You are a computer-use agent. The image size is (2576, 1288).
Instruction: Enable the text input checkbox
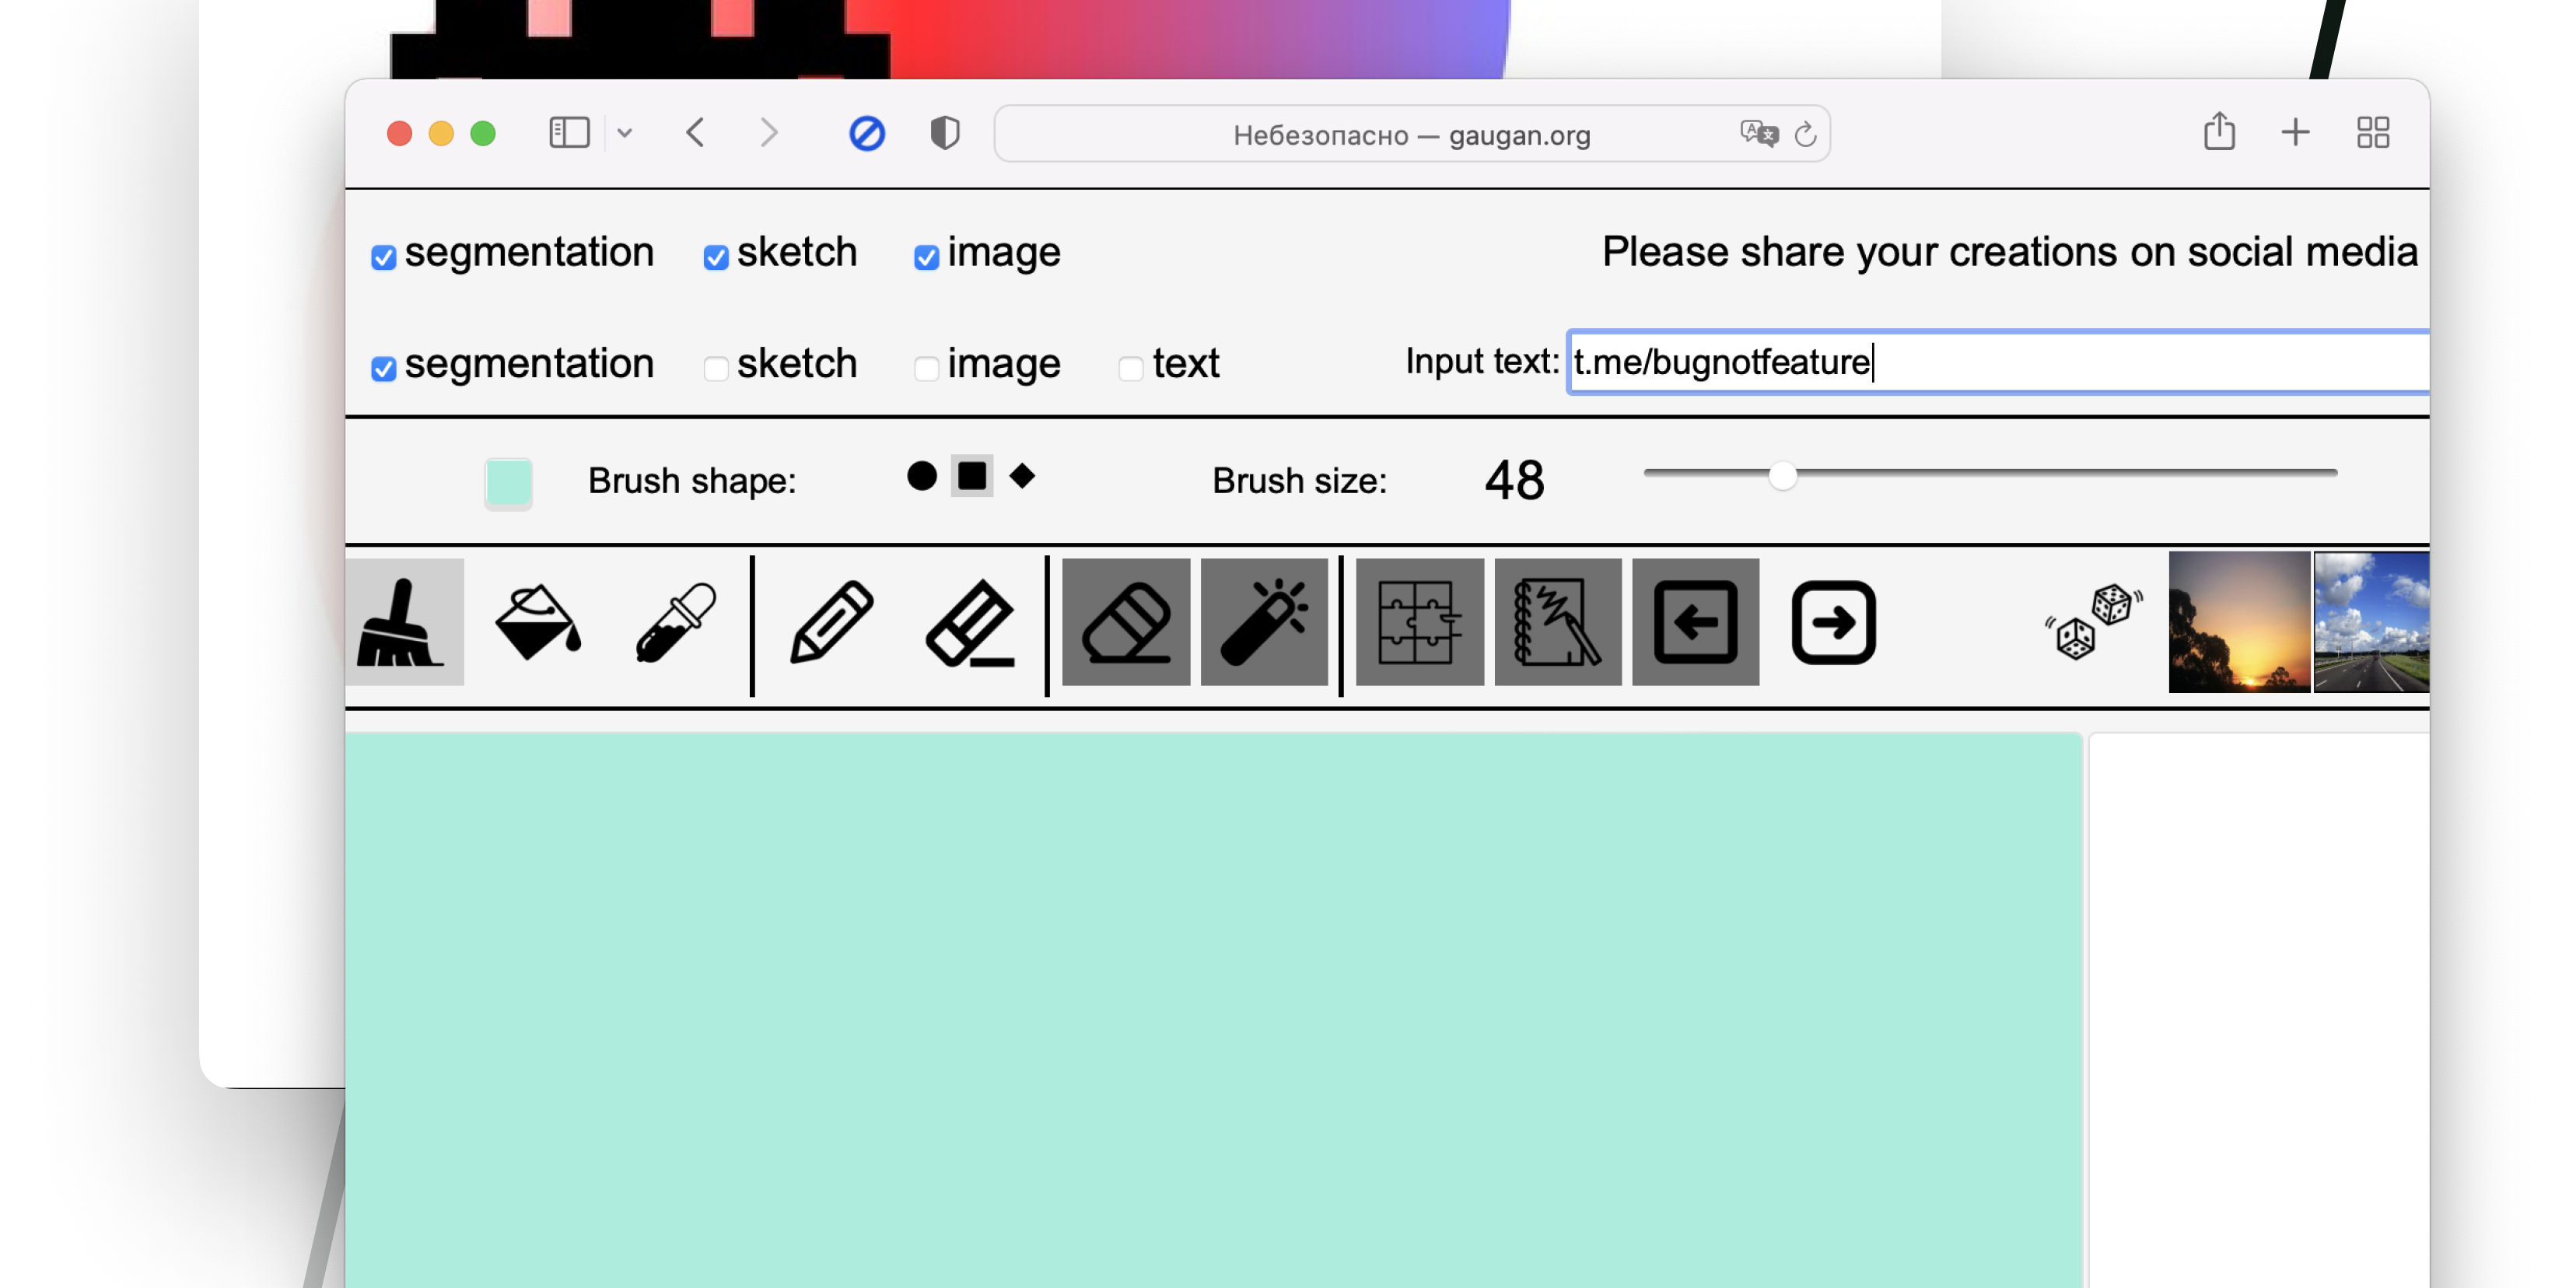(1131, 368)
